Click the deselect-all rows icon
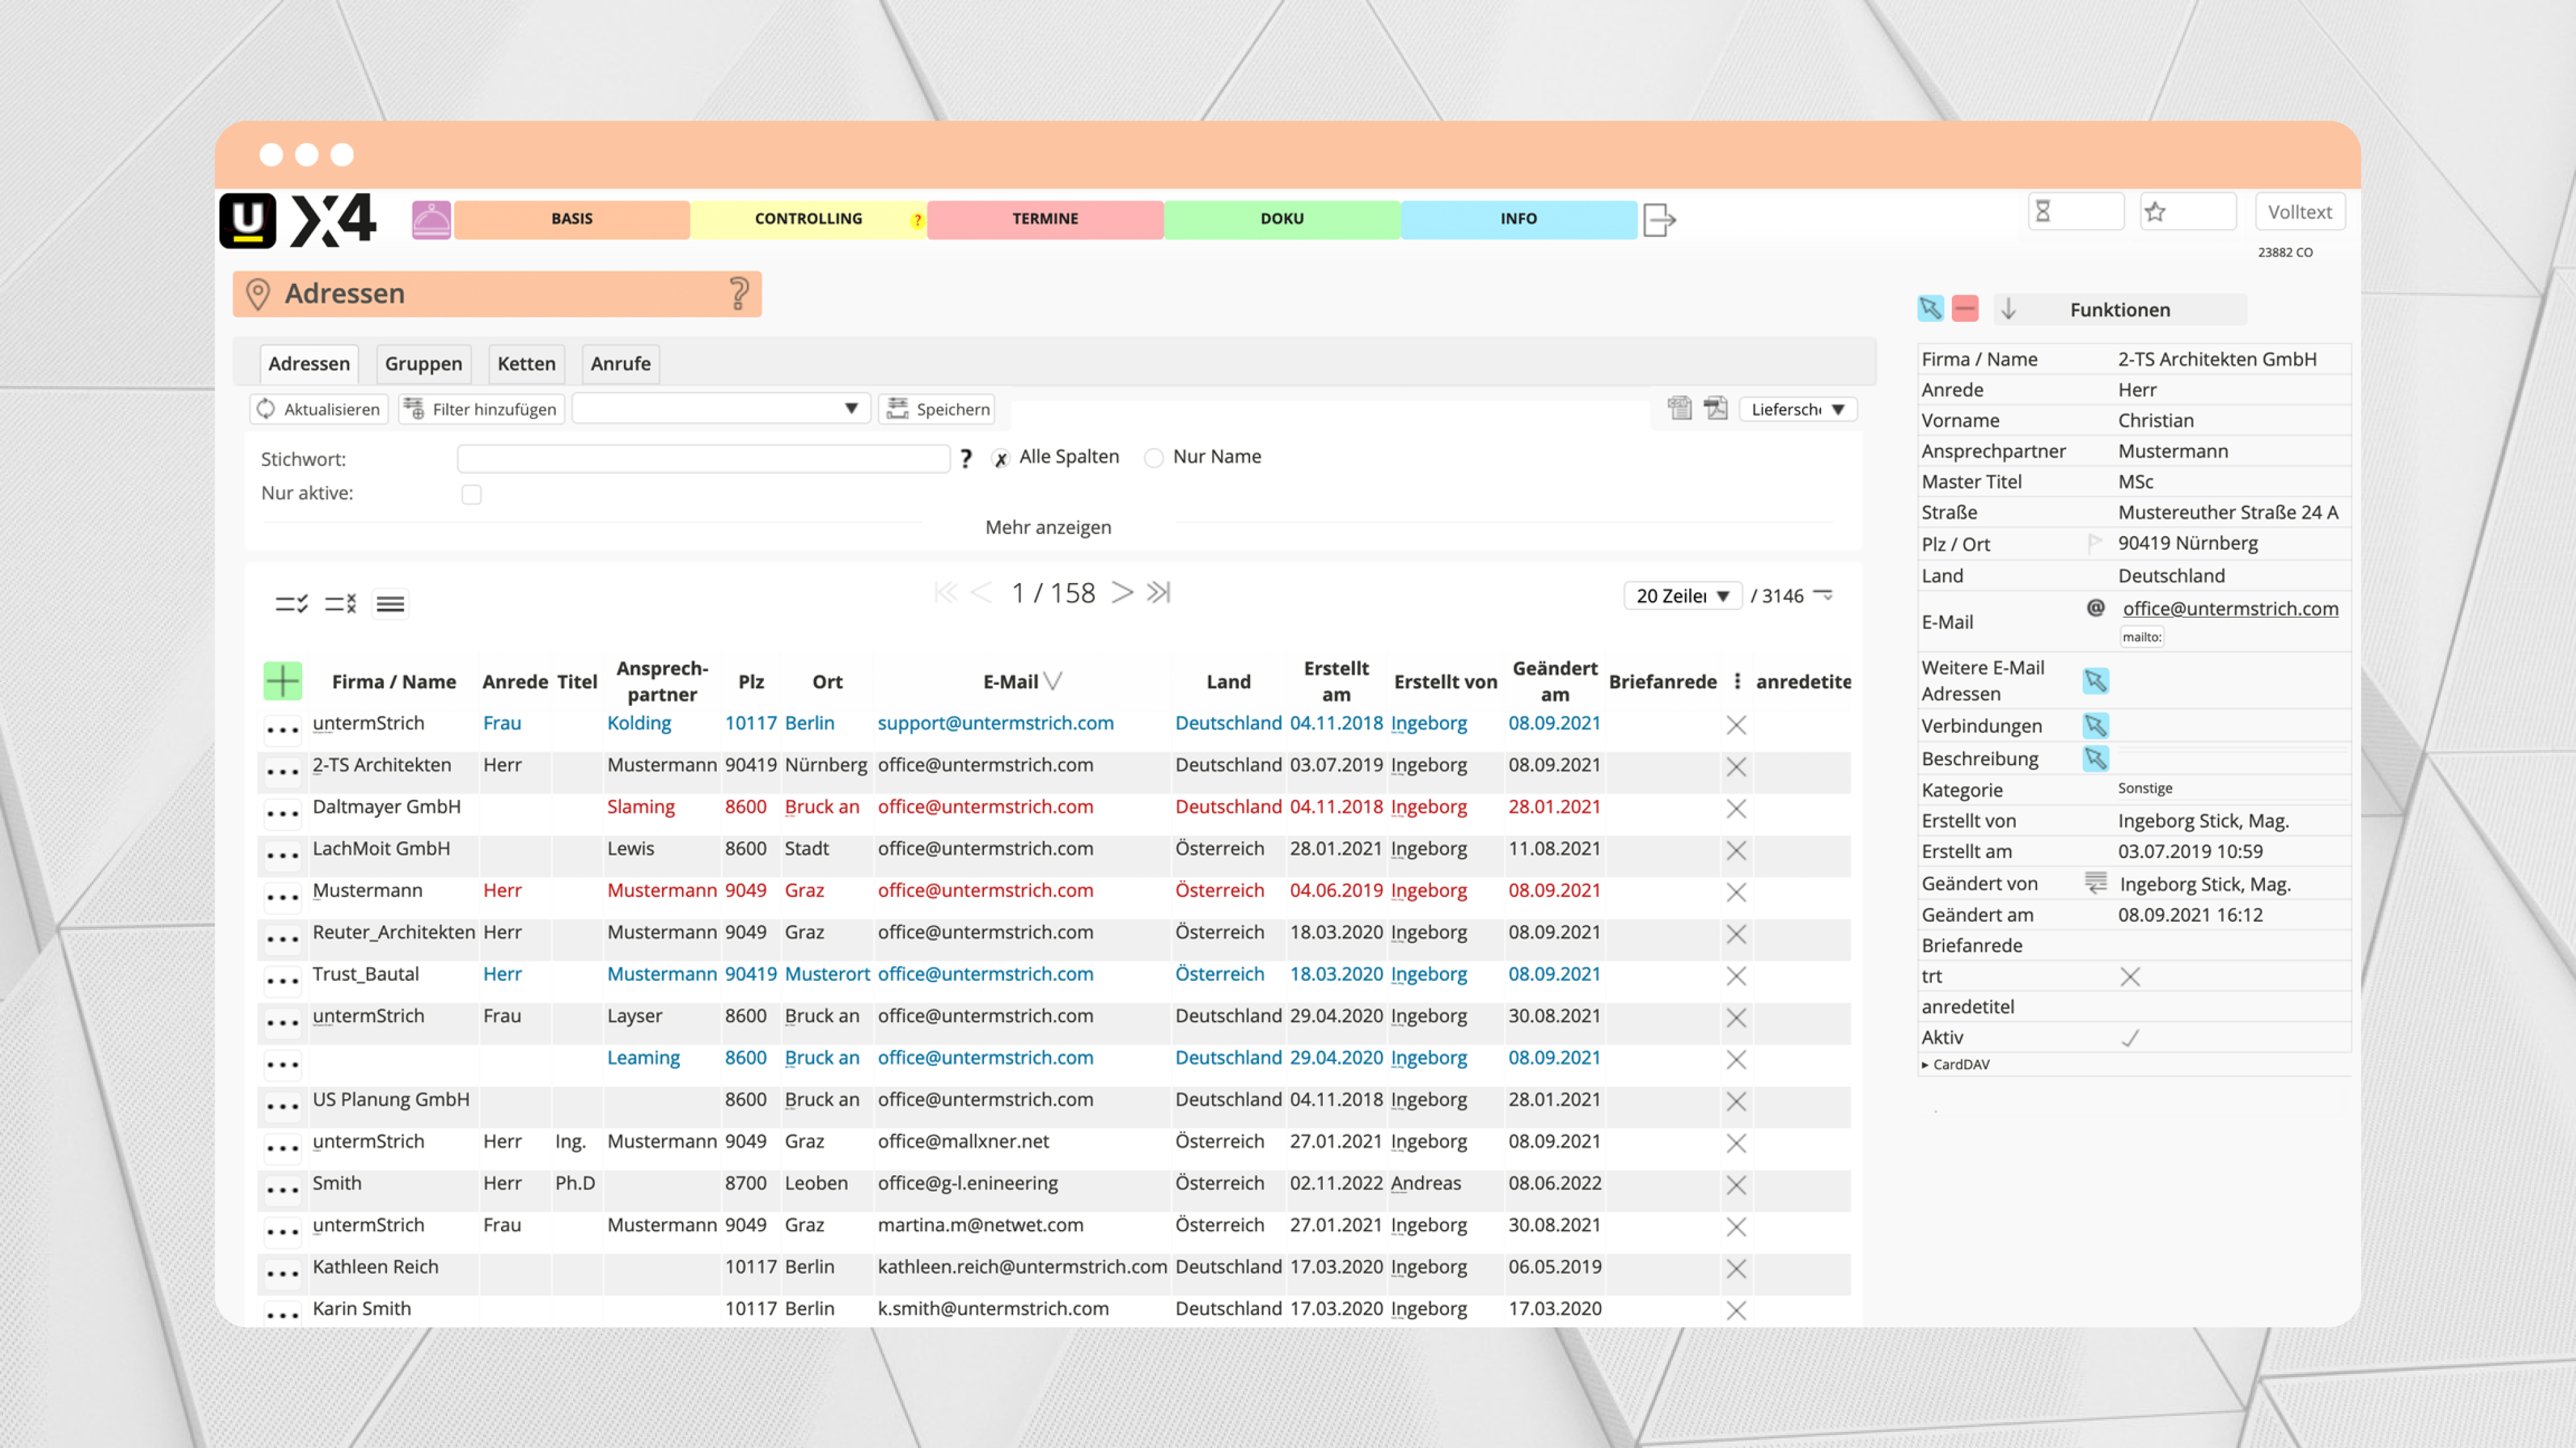This screenshot has height=1448, width=2576. tap(341, 604)
